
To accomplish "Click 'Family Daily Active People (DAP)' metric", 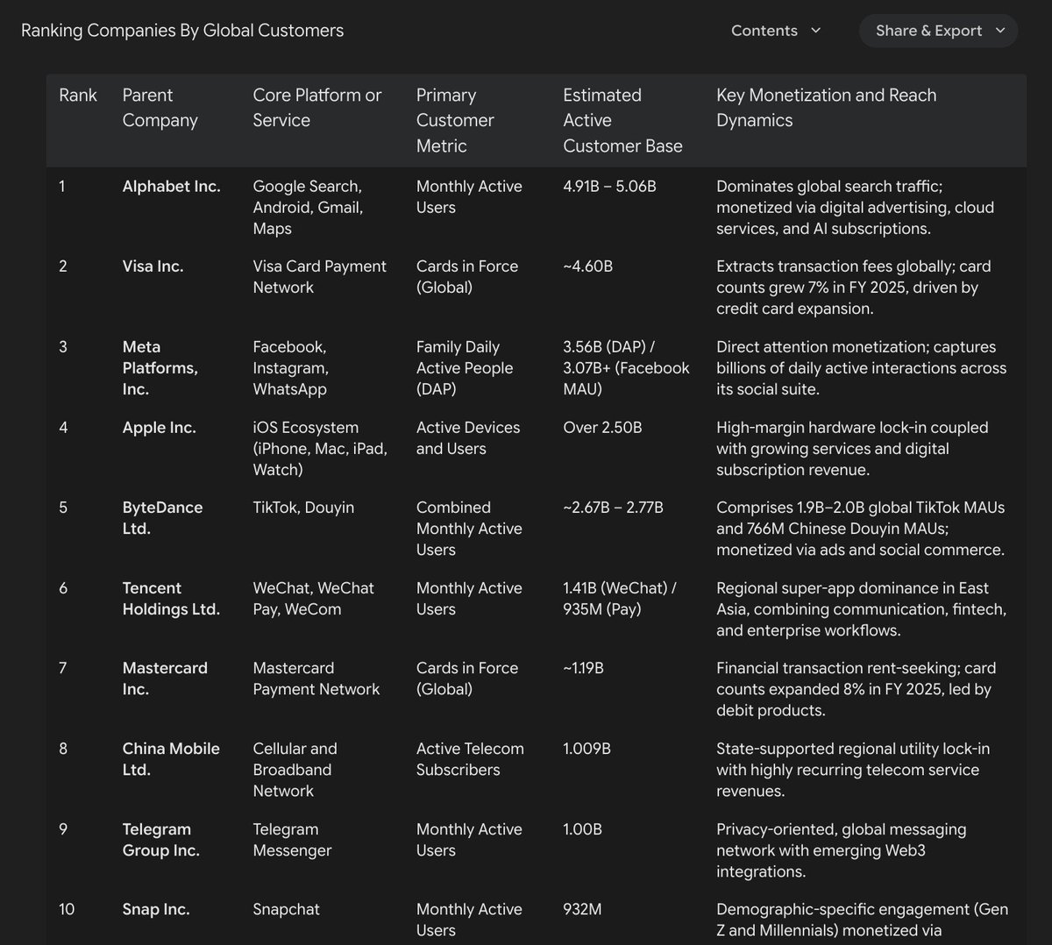I will coord(465,368).
